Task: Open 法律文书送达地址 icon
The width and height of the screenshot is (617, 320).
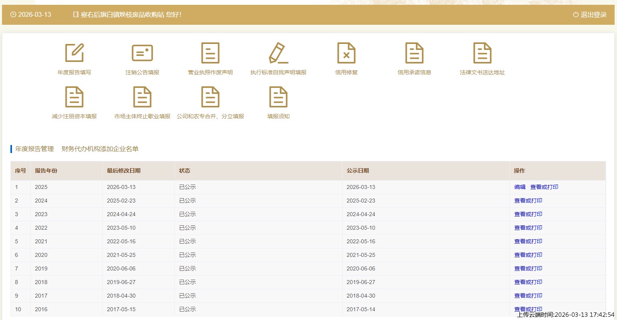Action: coord(483,53)
